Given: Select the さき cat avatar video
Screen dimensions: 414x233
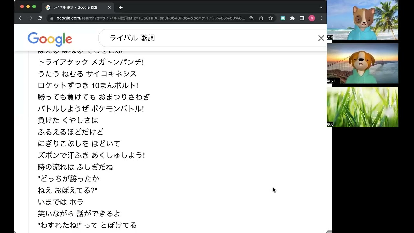Looking at the screenshot, I should [x=363, y=20].
